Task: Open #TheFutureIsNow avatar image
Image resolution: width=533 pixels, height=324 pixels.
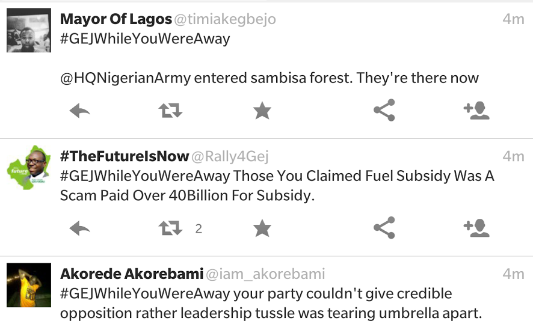Action: click(28, 167)
